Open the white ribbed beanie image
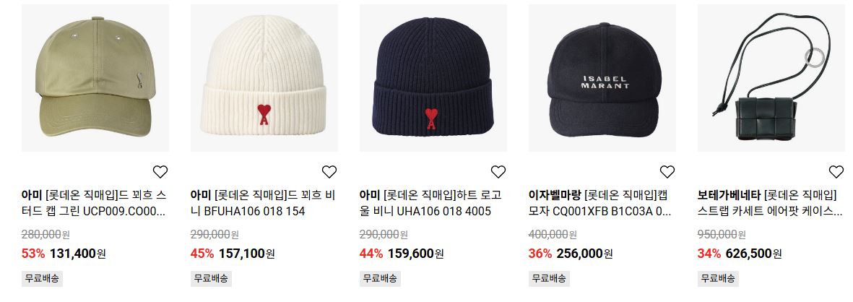 264,78
